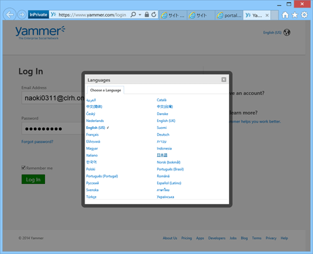Open the address bar dropdown arrow
313x254 pixels.
pyautogui.click(x=140, y=15)
